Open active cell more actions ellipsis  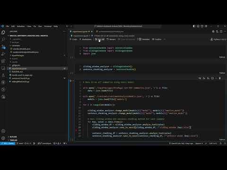[216, 78]
